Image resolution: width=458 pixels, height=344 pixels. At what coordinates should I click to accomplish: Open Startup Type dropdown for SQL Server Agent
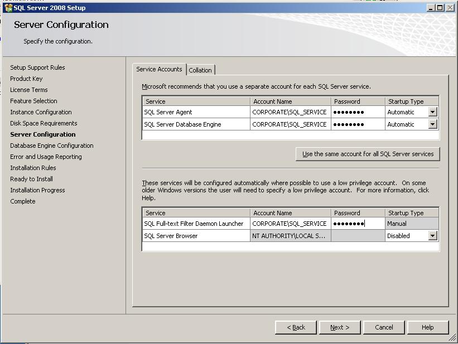click(x=432, y=112)
